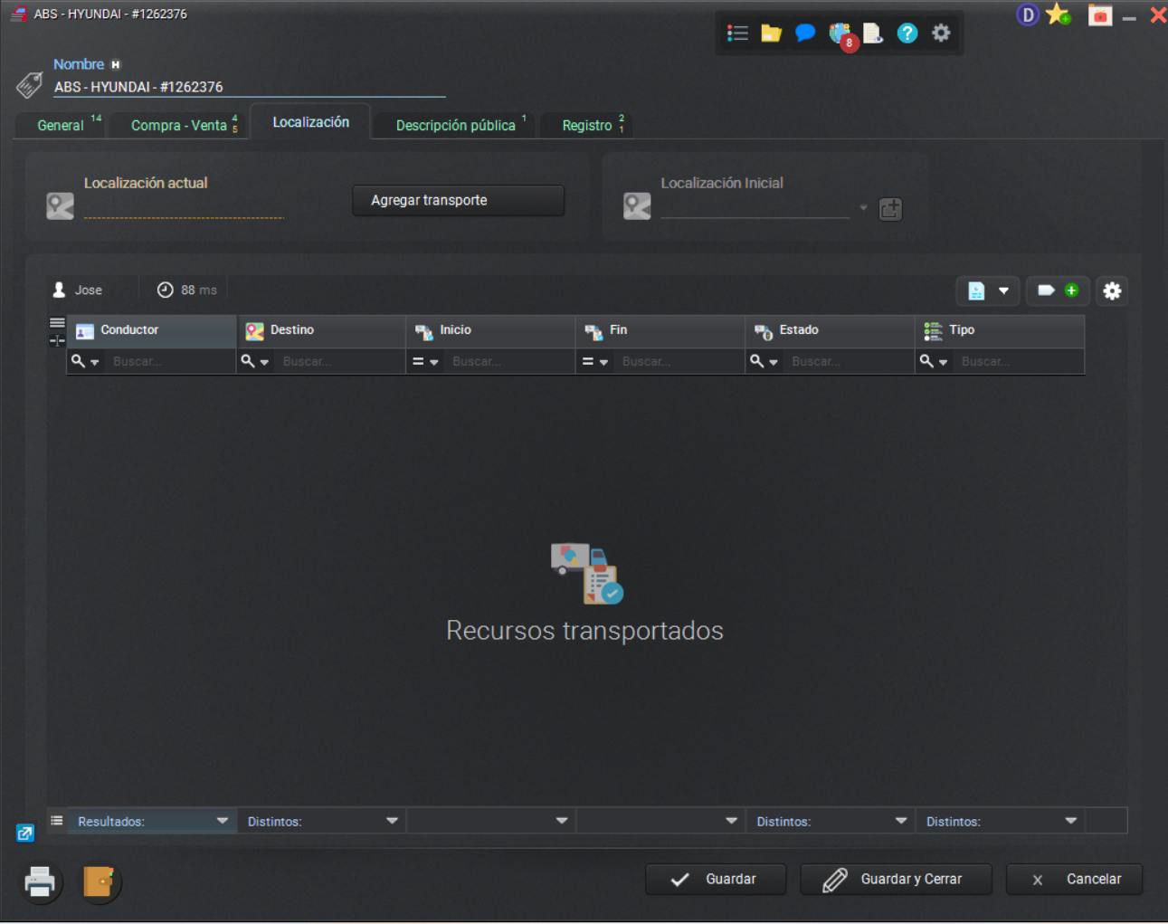Open the export format dropdown arrow

point(1004,291)
